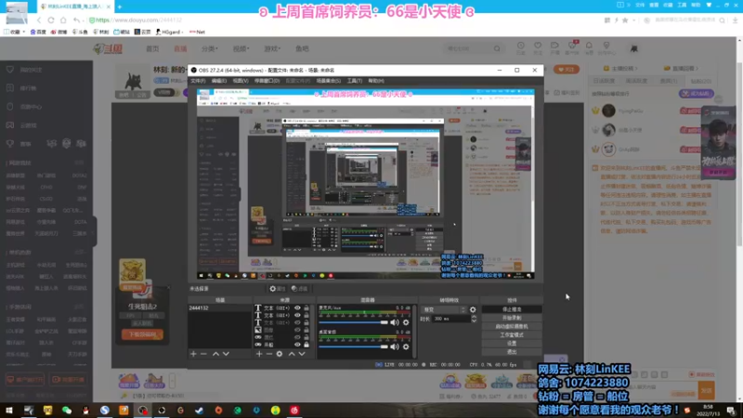Toggle lock on second 文本 (GDI+) source
This screenshot has height=418, width=743.
coord(306,315)
